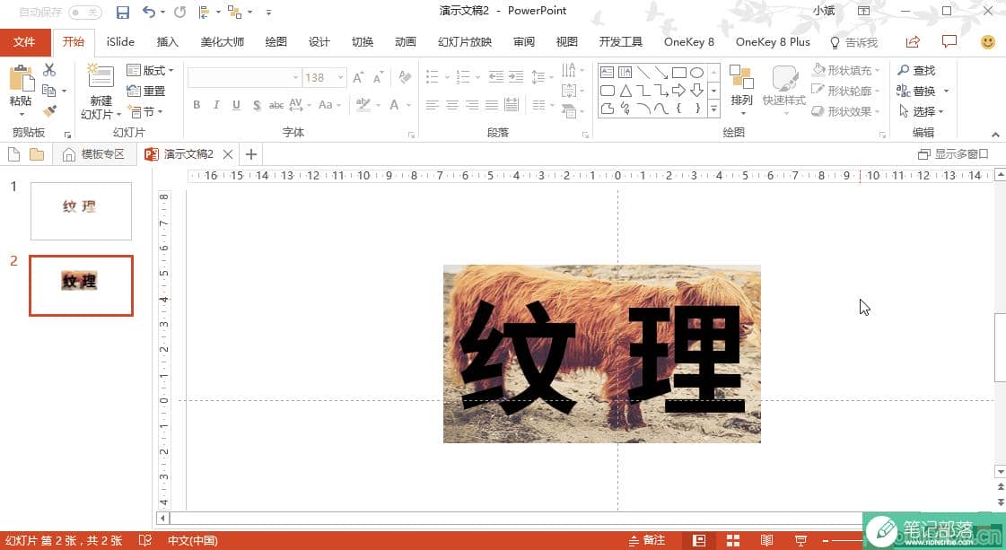Viewport: 1006px width, 550px height.
Task: Click the Quick Styles button
Action: (x=784, y=91)
